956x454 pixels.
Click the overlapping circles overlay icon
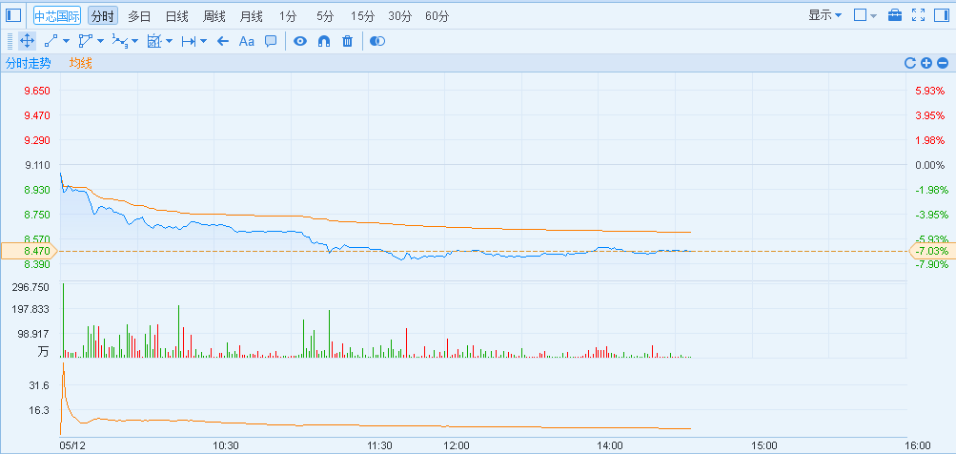377,42
